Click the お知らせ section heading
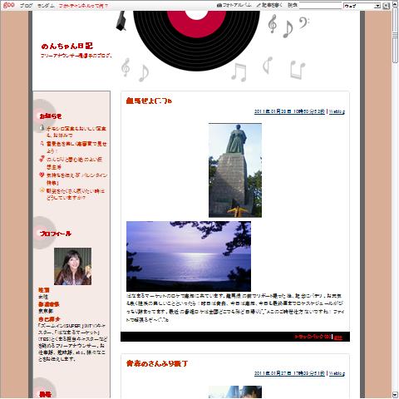Screen dimensions: 399x399 (x=51, y=116)
